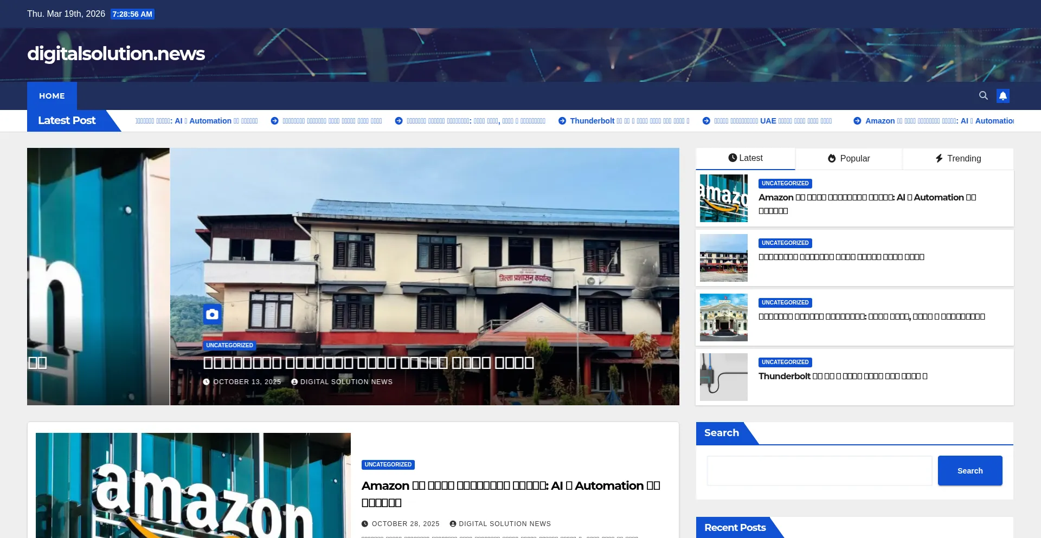Click user icon beside Digital Solution News on slide
Image resolution: width=1041 pixels, height=538 pixels.
click(294, 382)
